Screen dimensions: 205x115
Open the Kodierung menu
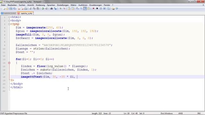coord(40,5)
